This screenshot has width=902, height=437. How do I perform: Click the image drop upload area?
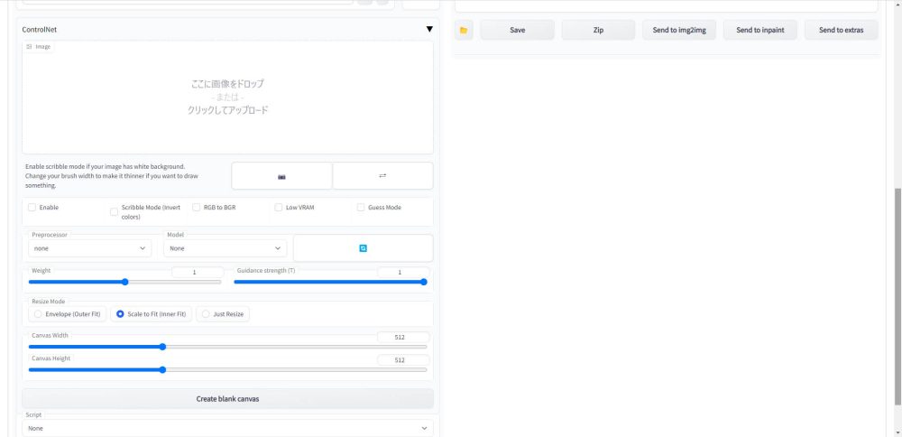pyautogui.click(x=227, y=97)
